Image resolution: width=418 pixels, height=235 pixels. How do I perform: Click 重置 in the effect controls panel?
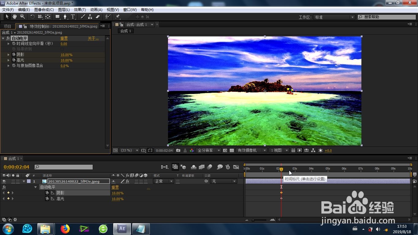pos(64,39)
